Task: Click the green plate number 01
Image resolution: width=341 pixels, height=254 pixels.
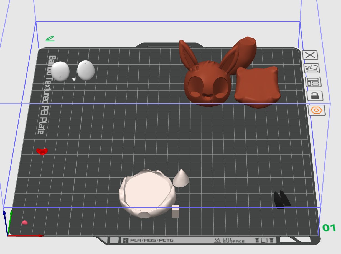Action: click(329, 228)
